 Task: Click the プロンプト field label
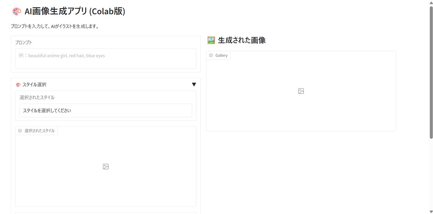[x=24, y=42]
